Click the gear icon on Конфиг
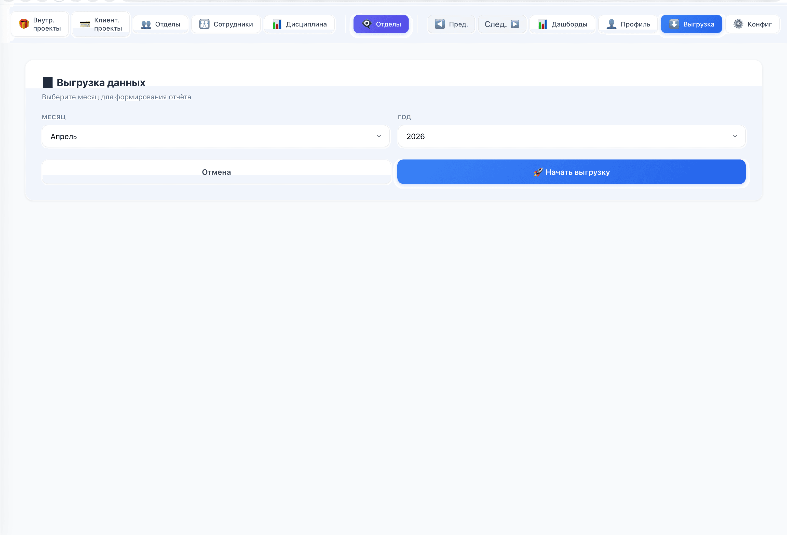 pos(738,24)
